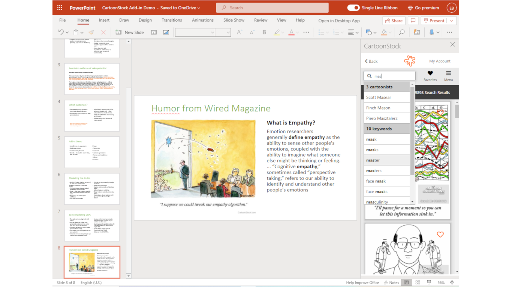Switch to the Transitions tab
This screenshot has width=512, height=287.
click(172, 20)
